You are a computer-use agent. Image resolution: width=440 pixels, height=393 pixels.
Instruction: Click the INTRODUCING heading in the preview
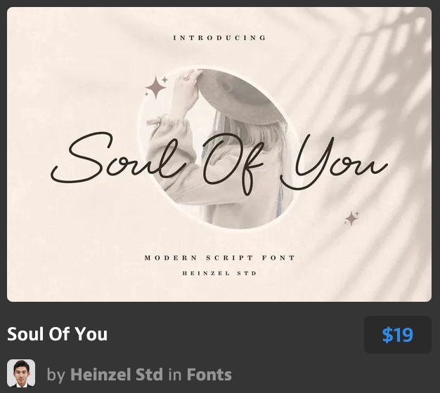pos(219,38)
